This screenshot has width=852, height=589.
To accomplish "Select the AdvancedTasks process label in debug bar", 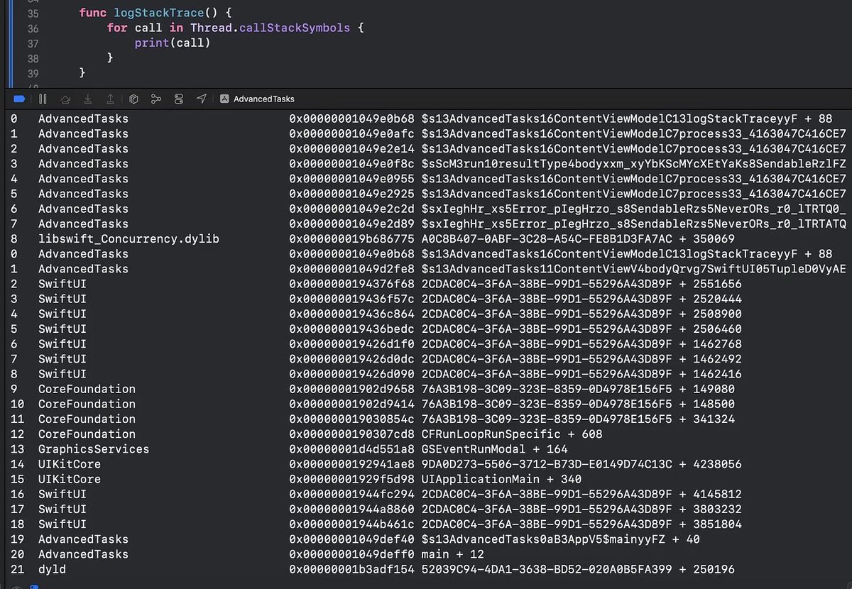I will point(263,99).
